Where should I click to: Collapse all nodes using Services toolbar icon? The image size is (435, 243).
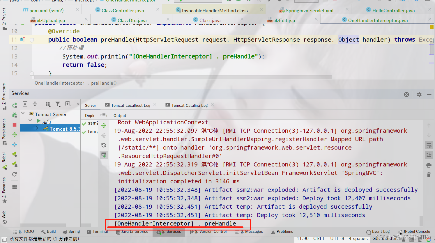[36, 104]
